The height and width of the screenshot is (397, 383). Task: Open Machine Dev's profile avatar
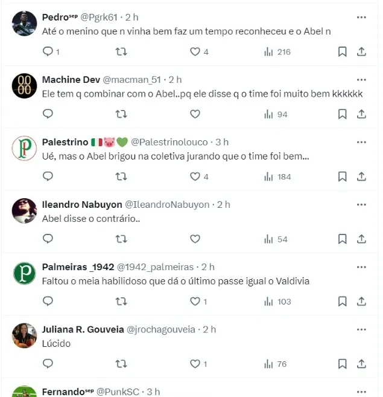[x=25, y=86]
